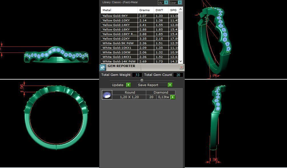Click the 1,20 X 1,20 size cell
This screenshot has width=287, height=168.
pos(129,97)
